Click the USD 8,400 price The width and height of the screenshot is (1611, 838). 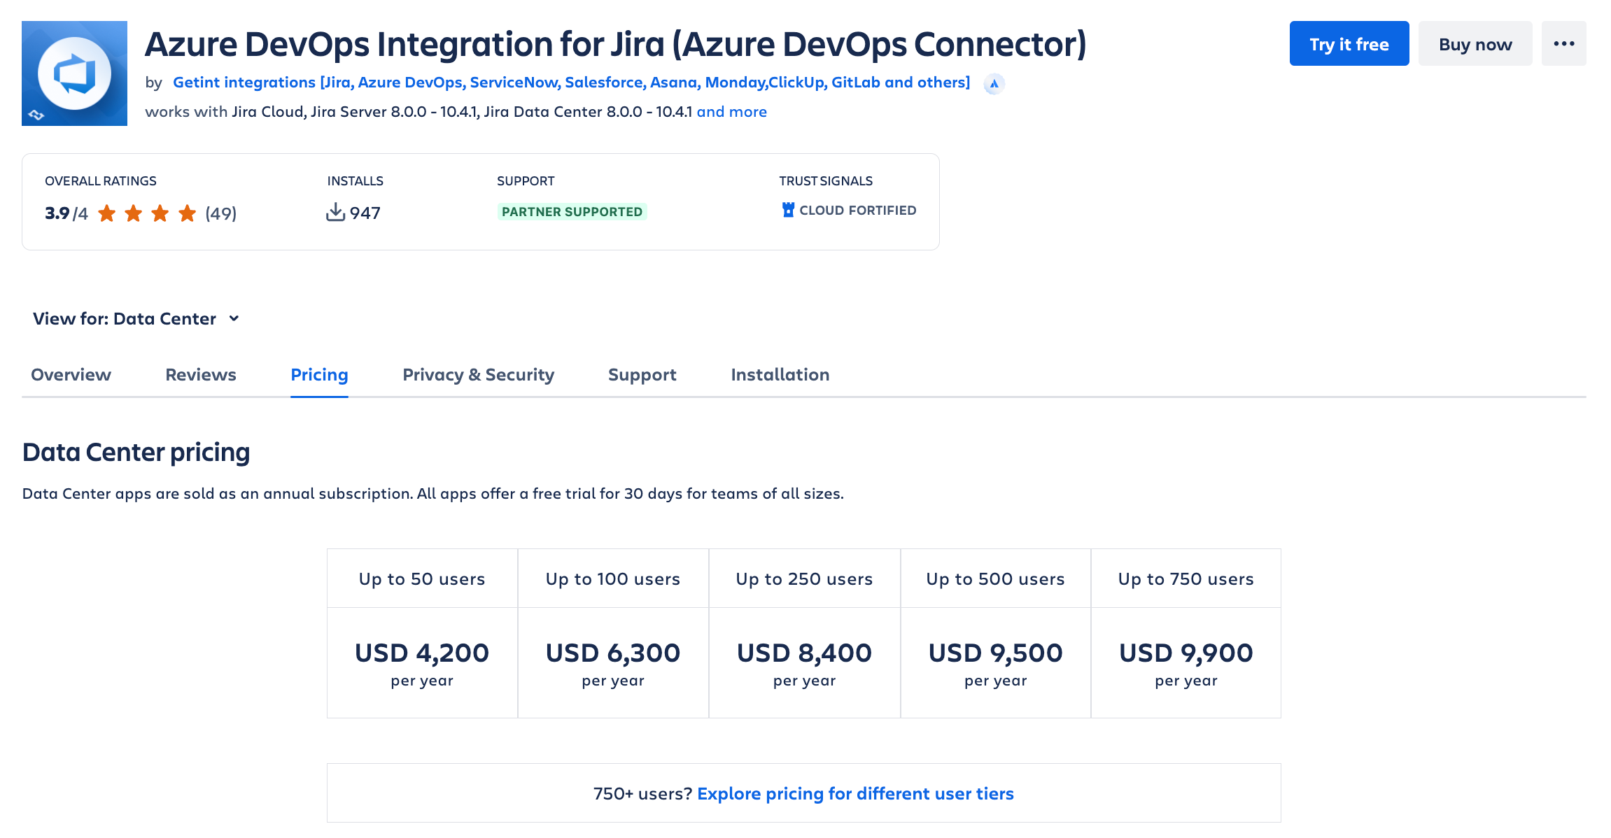[x=804, y=653]
